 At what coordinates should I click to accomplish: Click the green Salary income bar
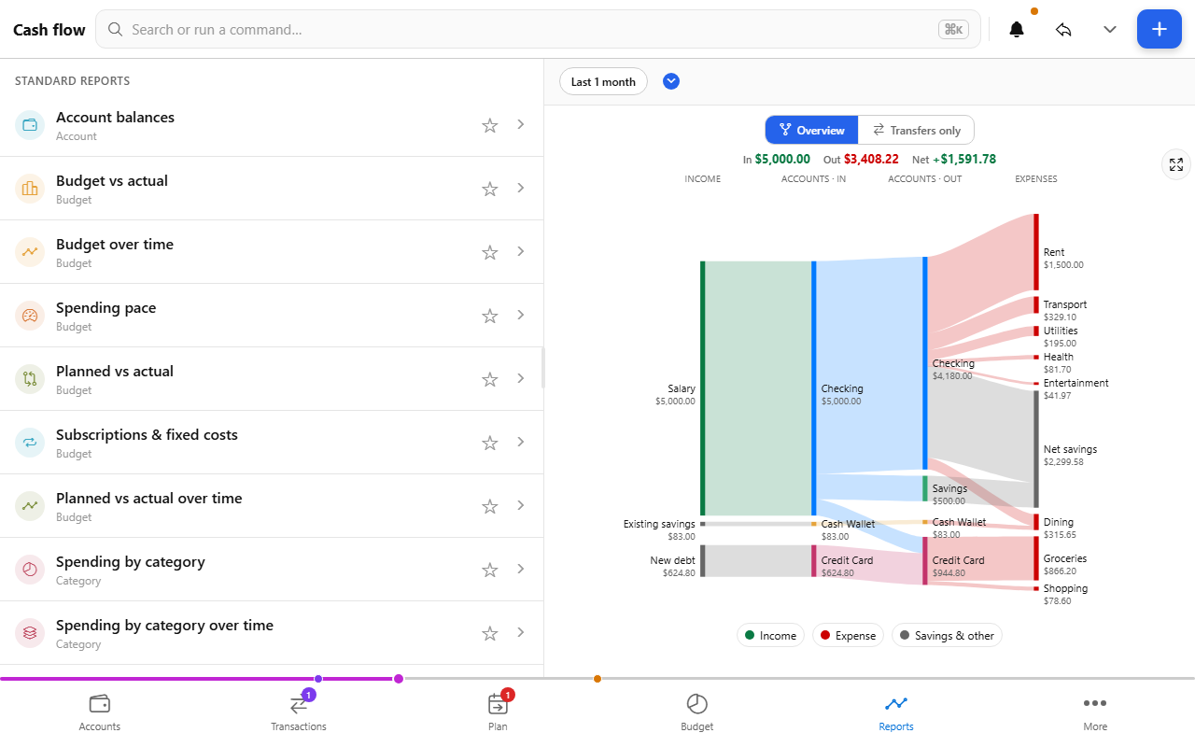point(702,388)
